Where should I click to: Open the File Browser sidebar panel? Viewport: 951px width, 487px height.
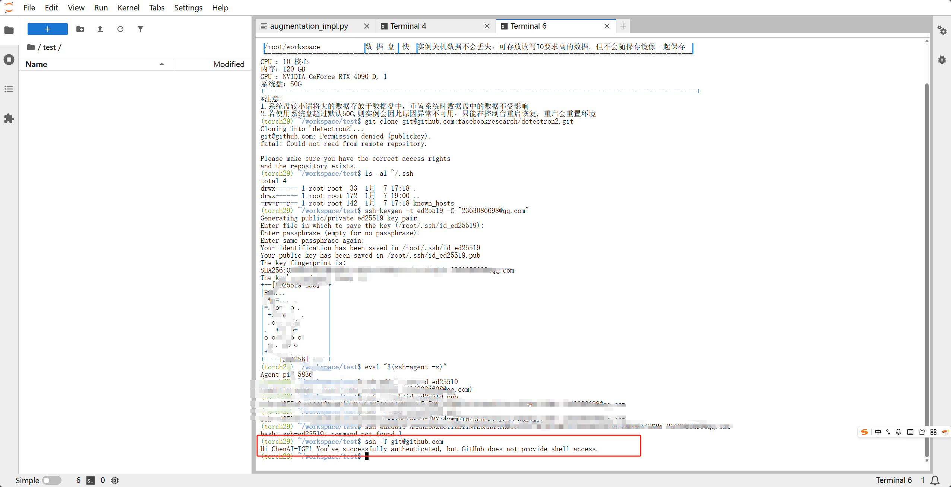(x=9, y=30)
